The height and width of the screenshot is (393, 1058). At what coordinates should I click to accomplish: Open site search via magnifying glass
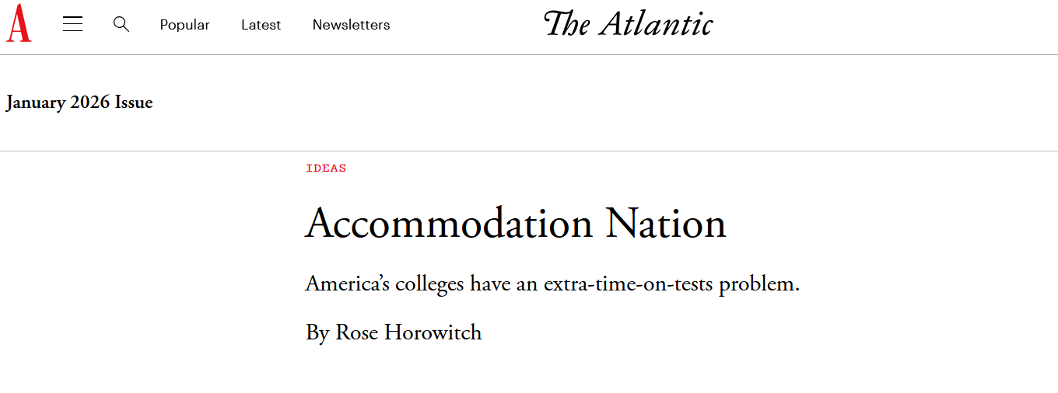pos(121,24)
